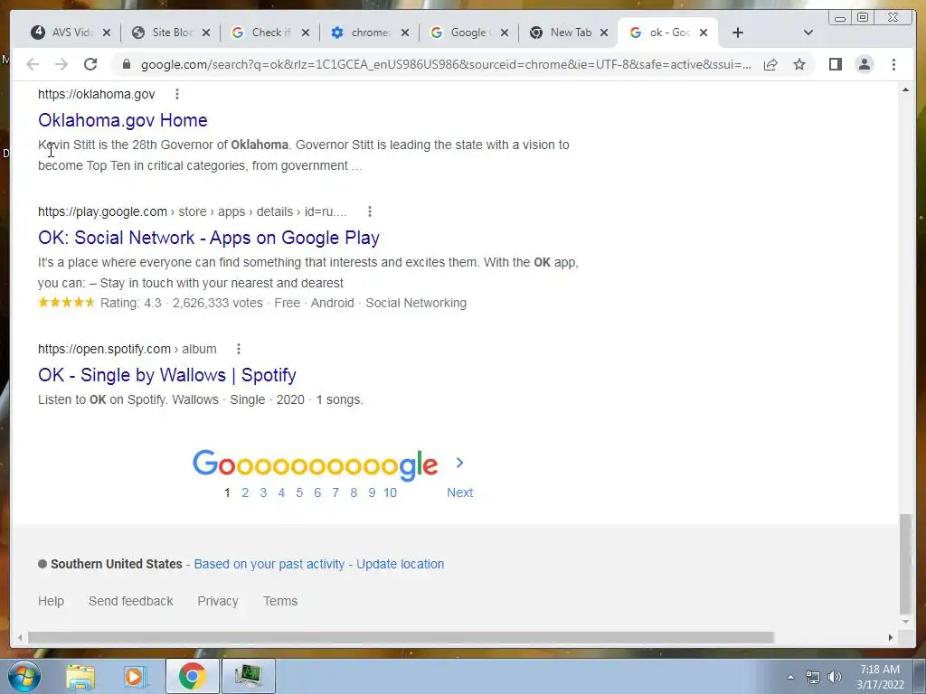Open Windows Explorer from the taskbar

coord(80,676)
